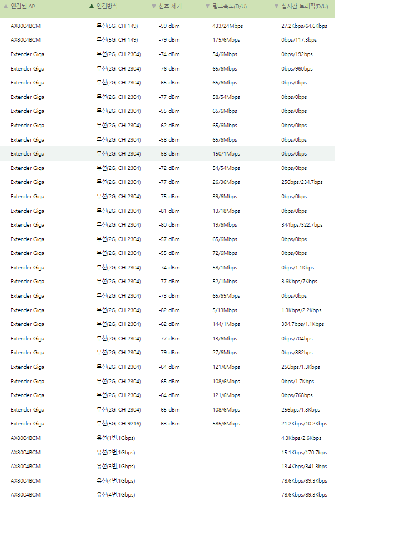
Task: Select the row with 175/6Mbps link speed
Action: [167, 39]
